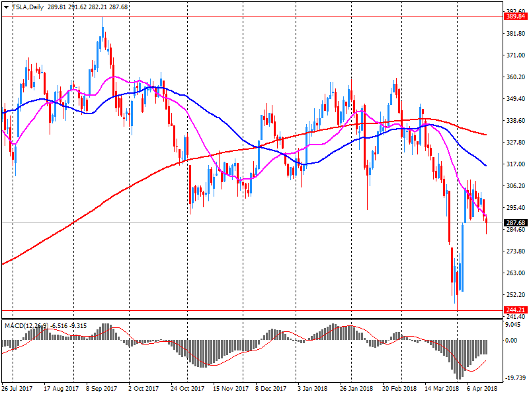Image resolution: width=529 pixels, height=396 pixels.
Task: Click the 360.20 price axis value
Action: click(516, 77)
